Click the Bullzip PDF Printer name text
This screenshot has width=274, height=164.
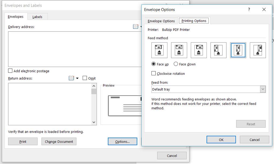pyautogui.click(x=176, y=30)
